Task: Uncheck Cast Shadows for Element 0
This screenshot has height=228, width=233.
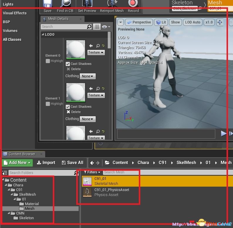Action: 68,64
